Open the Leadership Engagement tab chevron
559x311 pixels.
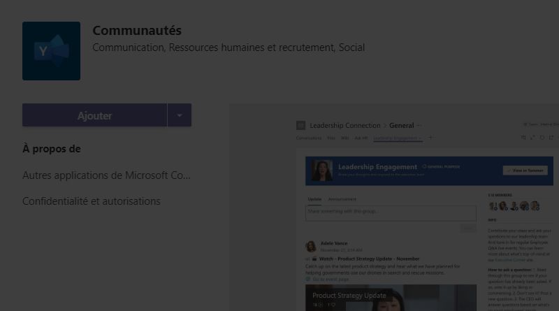click(421, 138)
